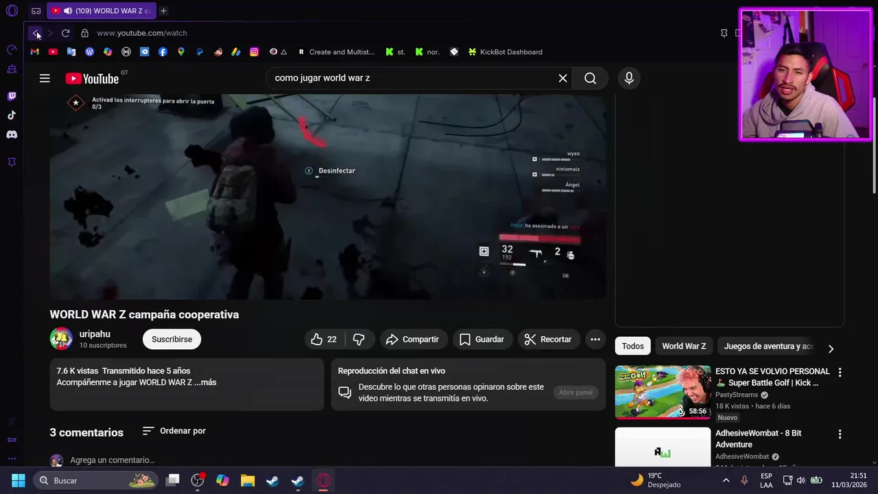The image size is (878, 494).
Task: Open options for the Super Battle Golf video
Action: (840, 372)
